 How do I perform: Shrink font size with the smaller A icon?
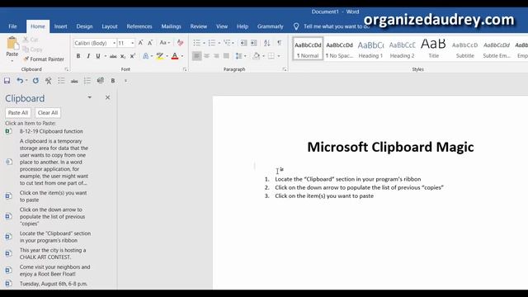150,43
